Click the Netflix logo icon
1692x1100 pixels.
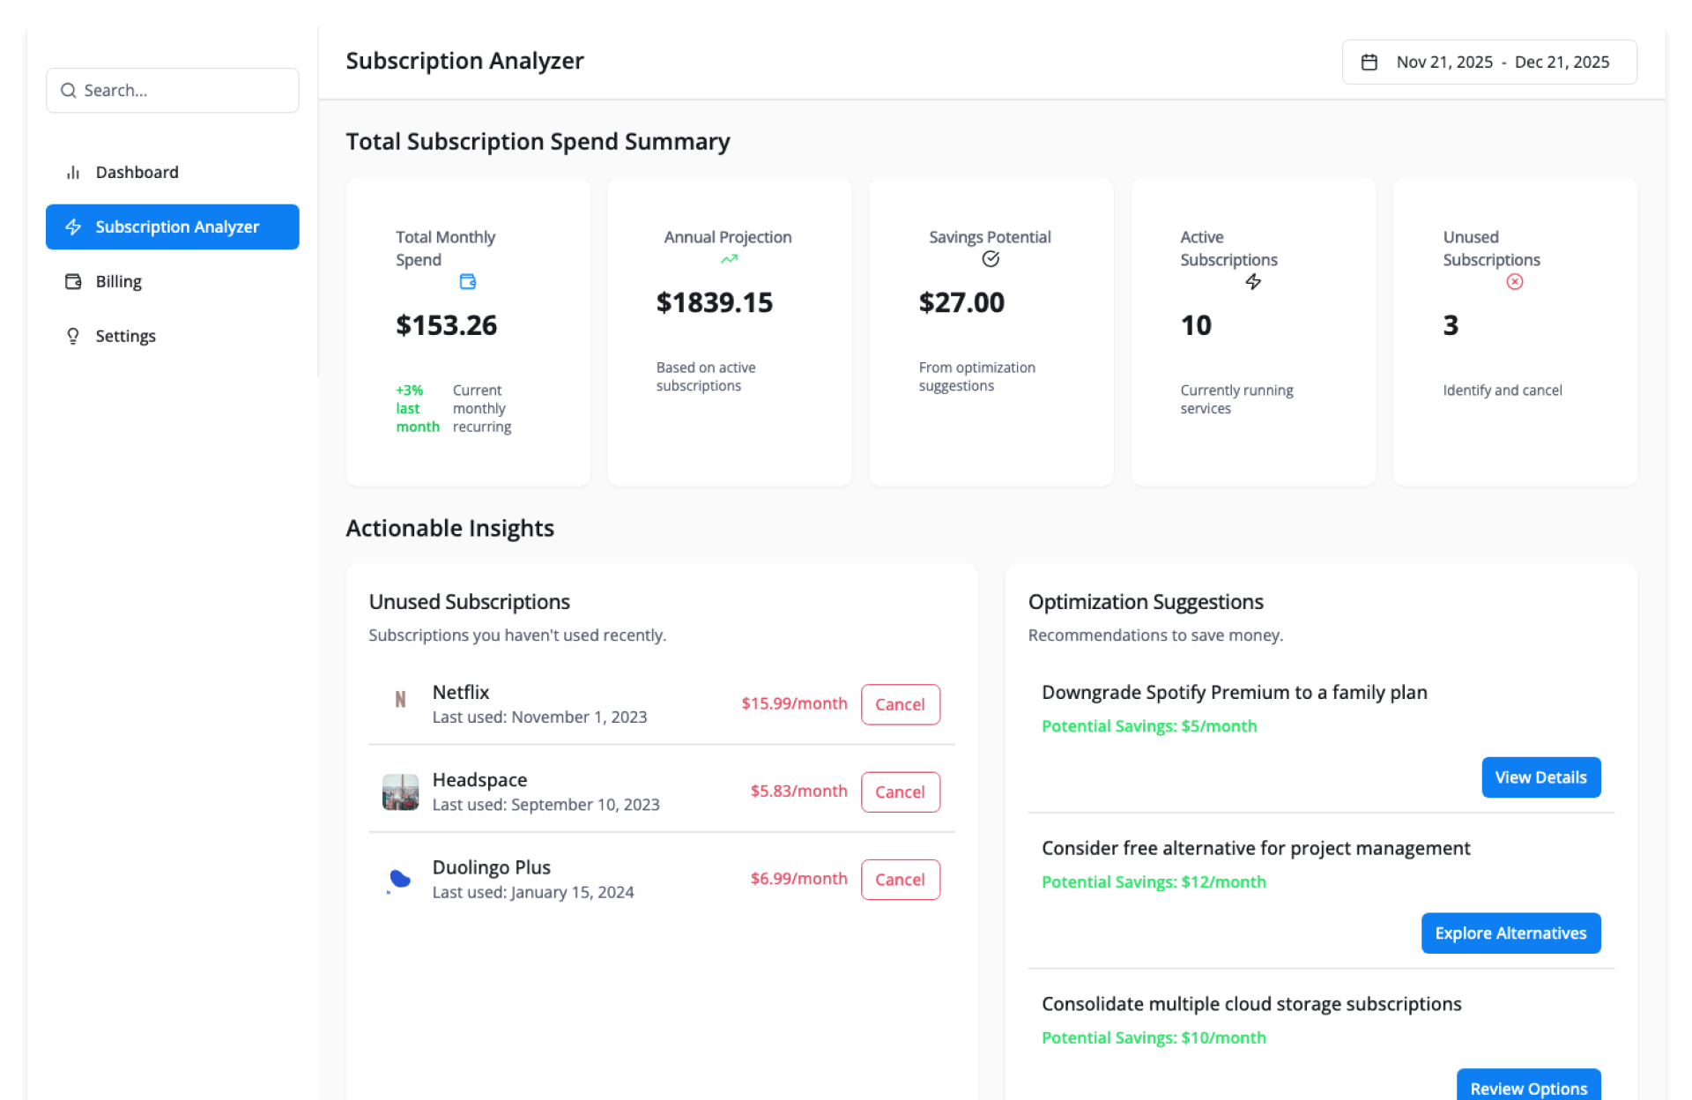400,700
